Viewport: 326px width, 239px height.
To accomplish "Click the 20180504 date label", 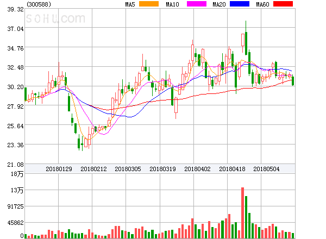I will [x=266, y=169].
